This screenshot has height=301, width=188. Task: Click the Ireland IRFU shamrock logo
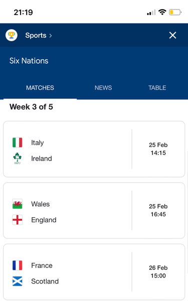point(17,159)
